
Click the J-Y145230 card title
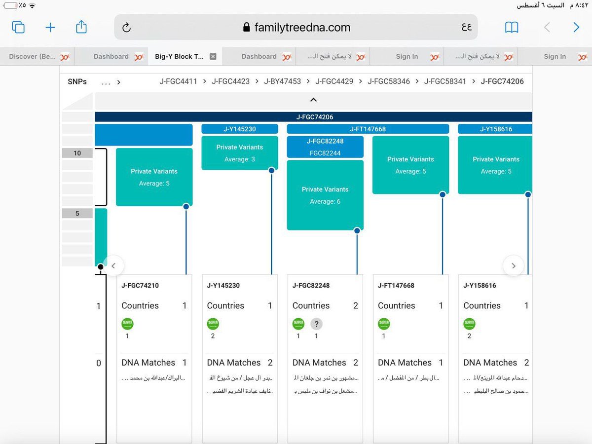click(223, 286)
